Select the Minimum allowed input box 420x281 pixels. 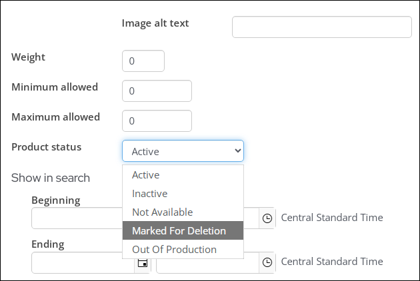click(157, 91)
